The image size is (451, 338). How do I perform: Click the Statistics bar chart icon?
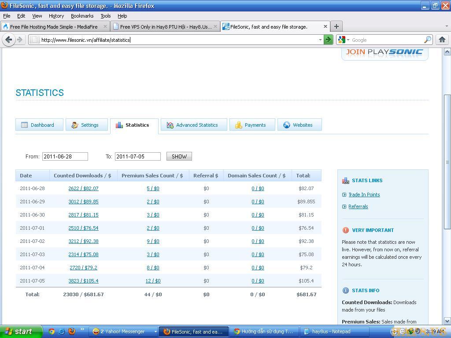(119, 125)
